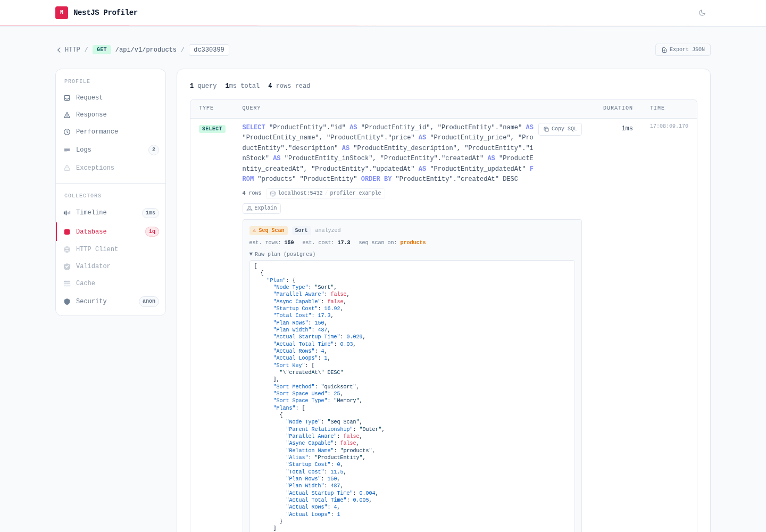Click the back chevron beside HTTP
This screenshot has height=532, width=766.
click(x=59, y=50)
